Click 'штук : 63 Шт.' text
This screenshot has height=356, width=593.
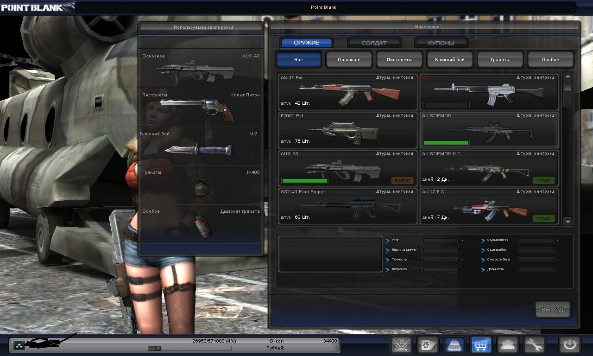point(295,217)
